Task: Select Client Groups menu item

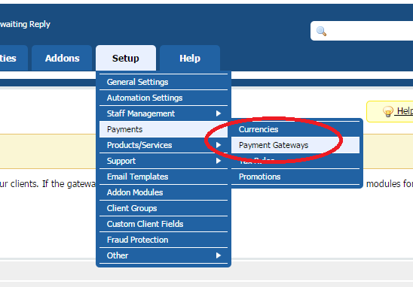Action: pos(164,208)
